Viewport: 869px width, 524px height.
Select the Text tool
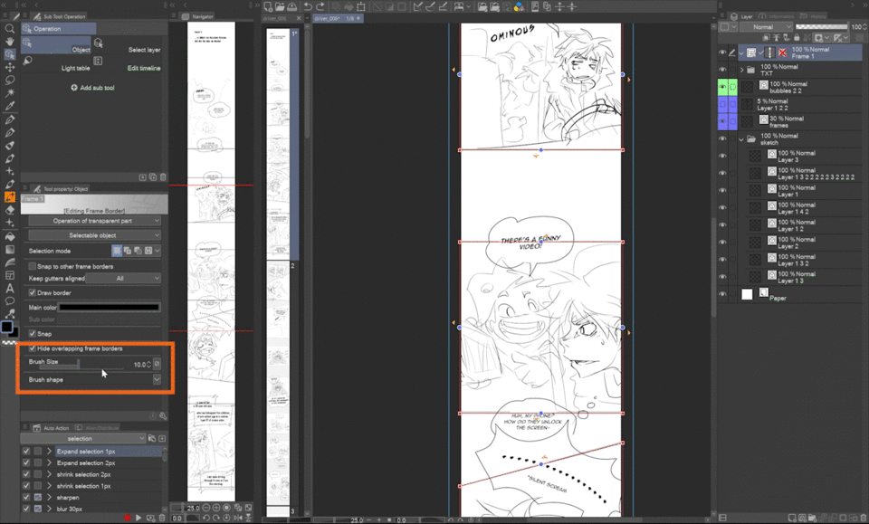pos(9,288)
